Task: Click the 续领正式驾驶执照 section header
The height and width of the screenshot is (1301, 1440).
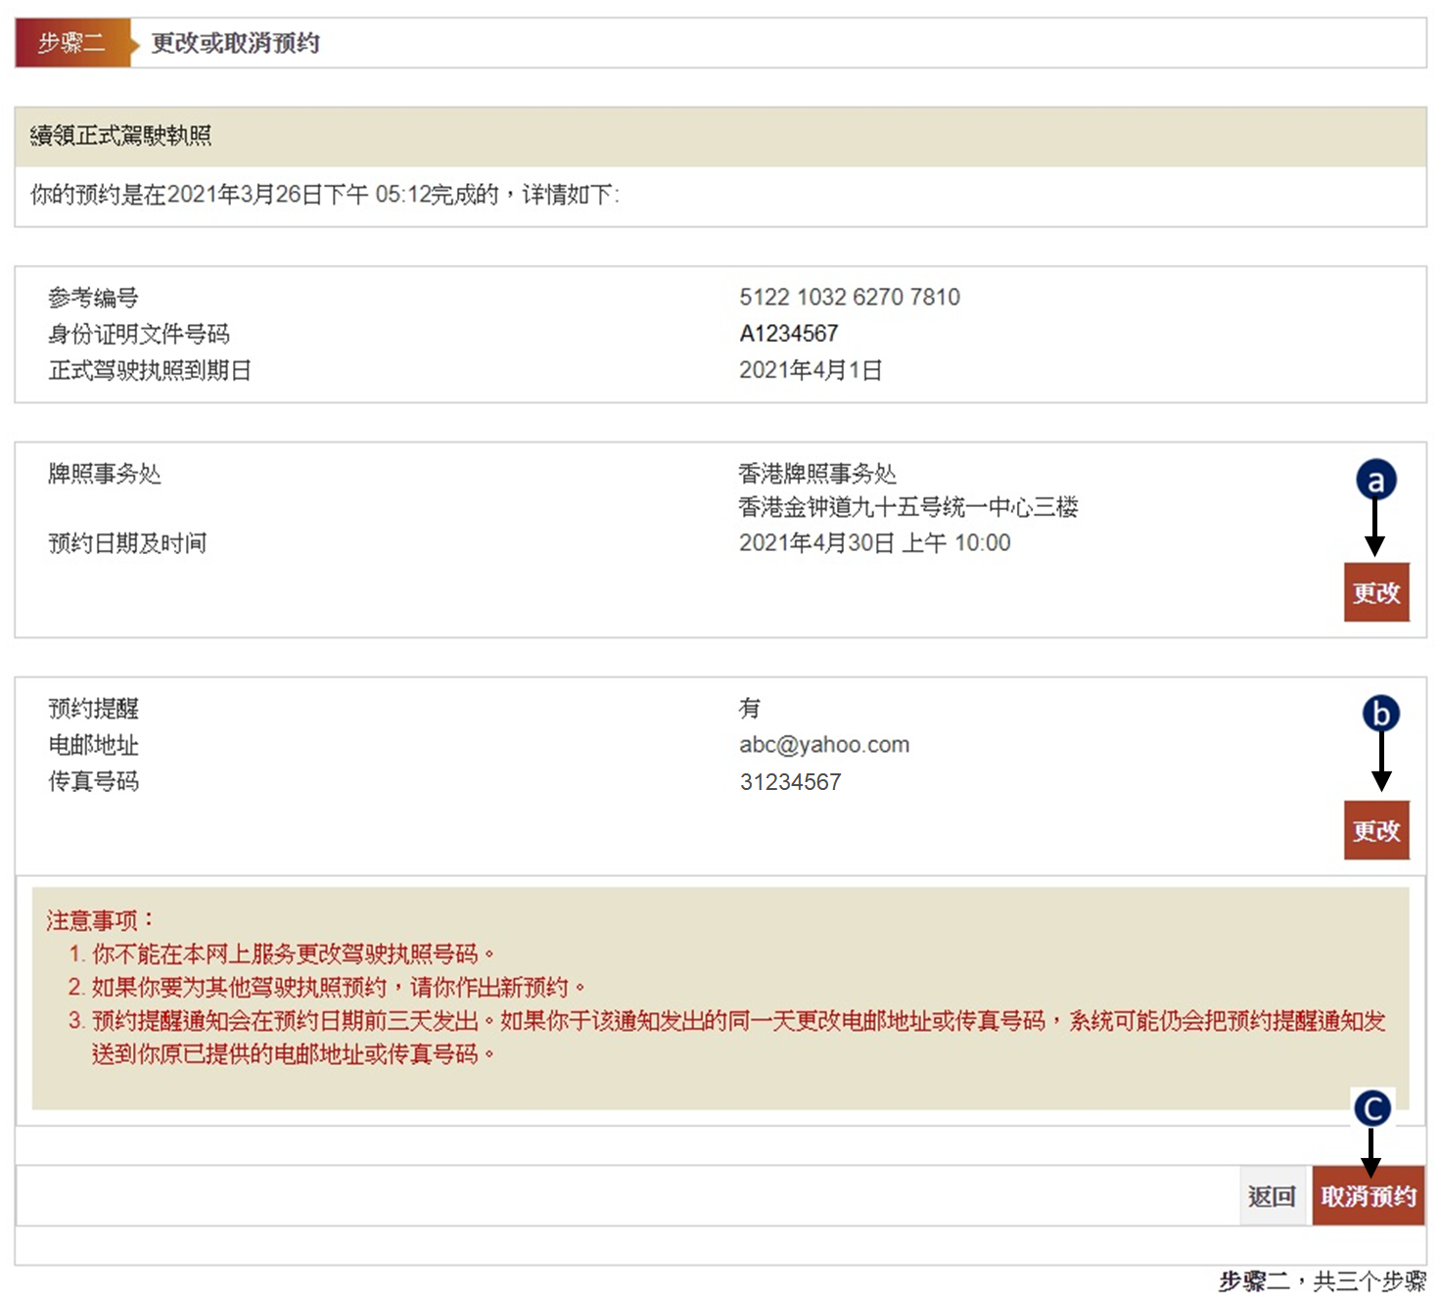Action: pos(120,136)
